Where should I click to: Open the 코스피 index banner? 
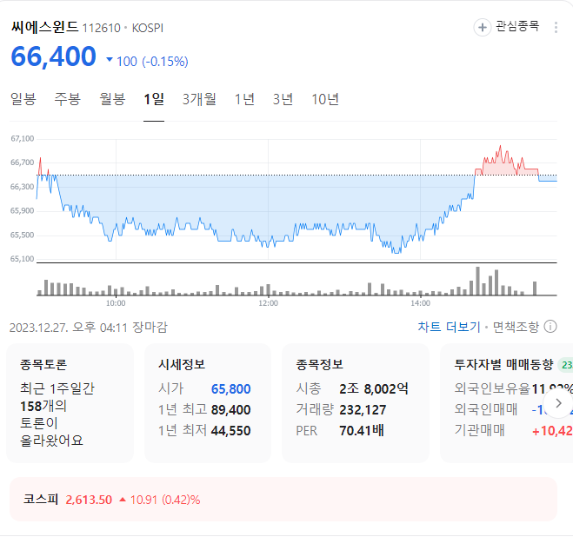click(x=283, y=499)
